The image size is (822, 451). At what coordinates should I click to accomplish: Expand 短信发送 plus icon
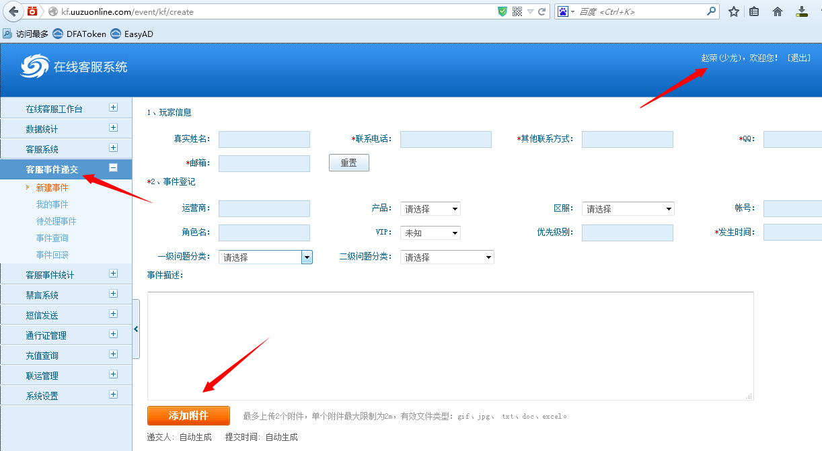[113, 314]
